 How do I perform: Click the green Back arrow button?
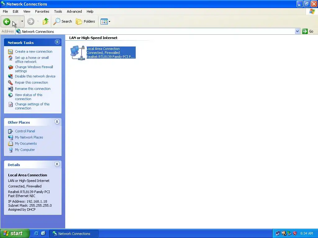7,21
